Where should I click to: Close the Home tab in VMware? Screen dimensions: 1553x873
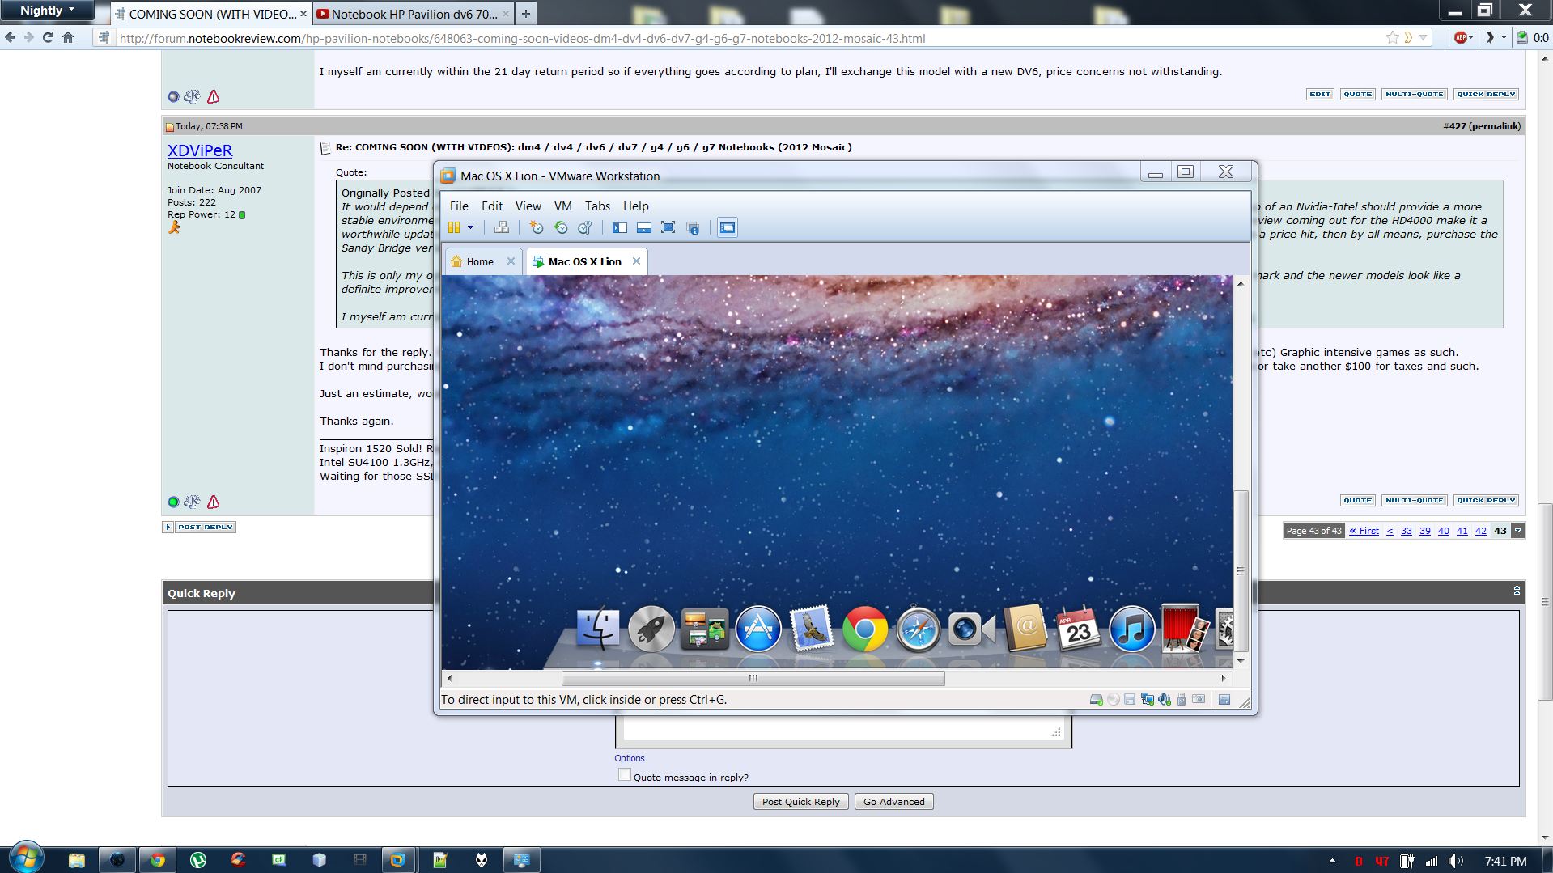(x=511, y=261)
